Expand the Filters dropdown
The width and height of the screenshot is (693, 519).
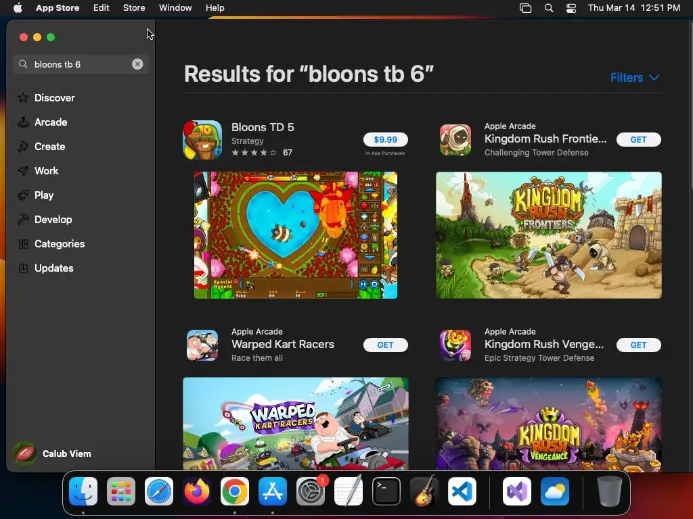pyautogui.click(x=635, y=78)
